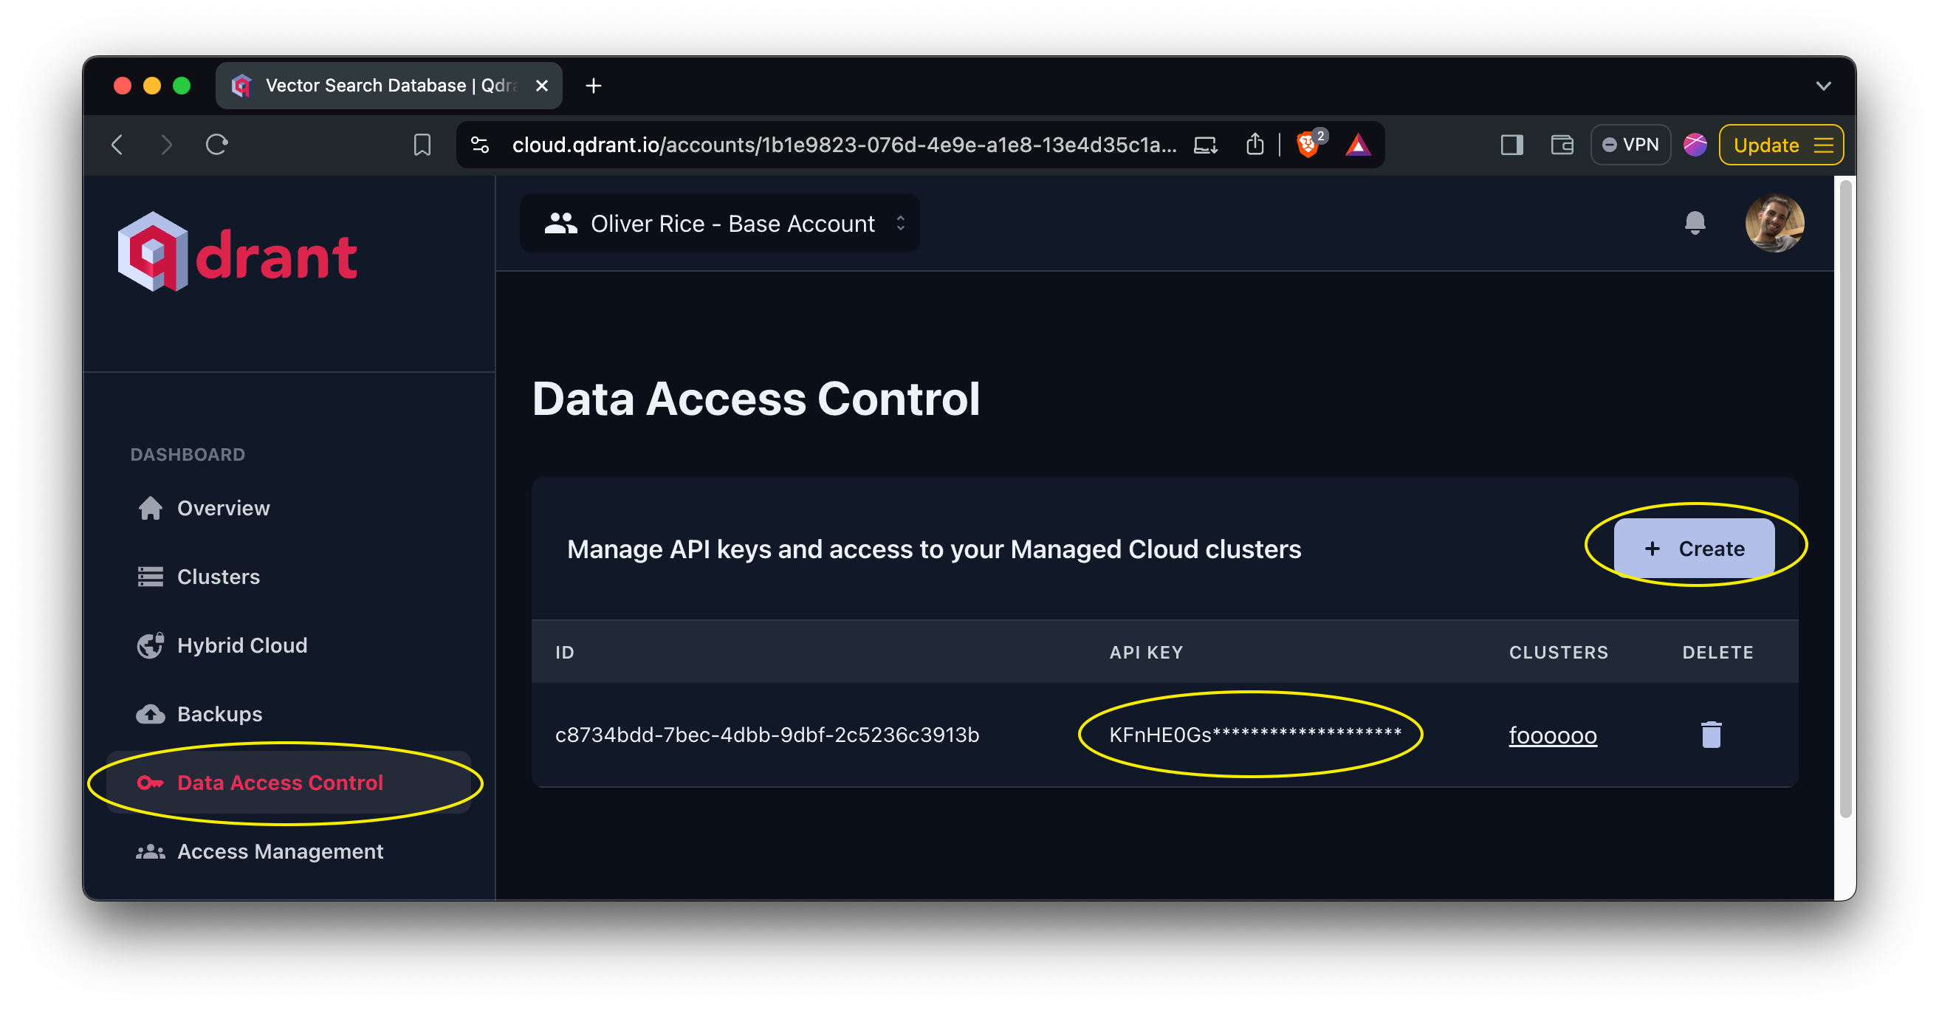
Task: Click the delete trash icon for API key
Action: coord(1713,735)
